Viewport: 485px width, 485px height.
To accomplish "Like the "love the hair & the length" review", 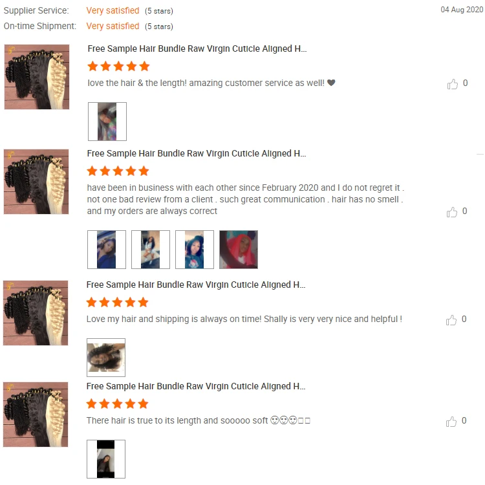I will click(x=453, y=84).
